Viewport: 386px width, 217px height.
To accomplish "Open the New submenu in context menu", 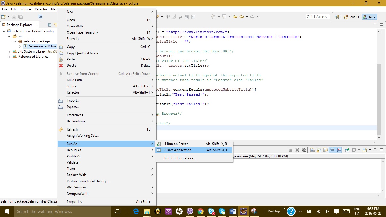I will tap(106, 12).
